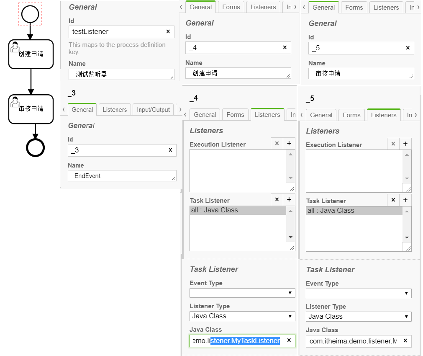The height and width of the screenshot is (356, 423).
Task: Clear the _3 Id field
Action: [x=170, y=150]
